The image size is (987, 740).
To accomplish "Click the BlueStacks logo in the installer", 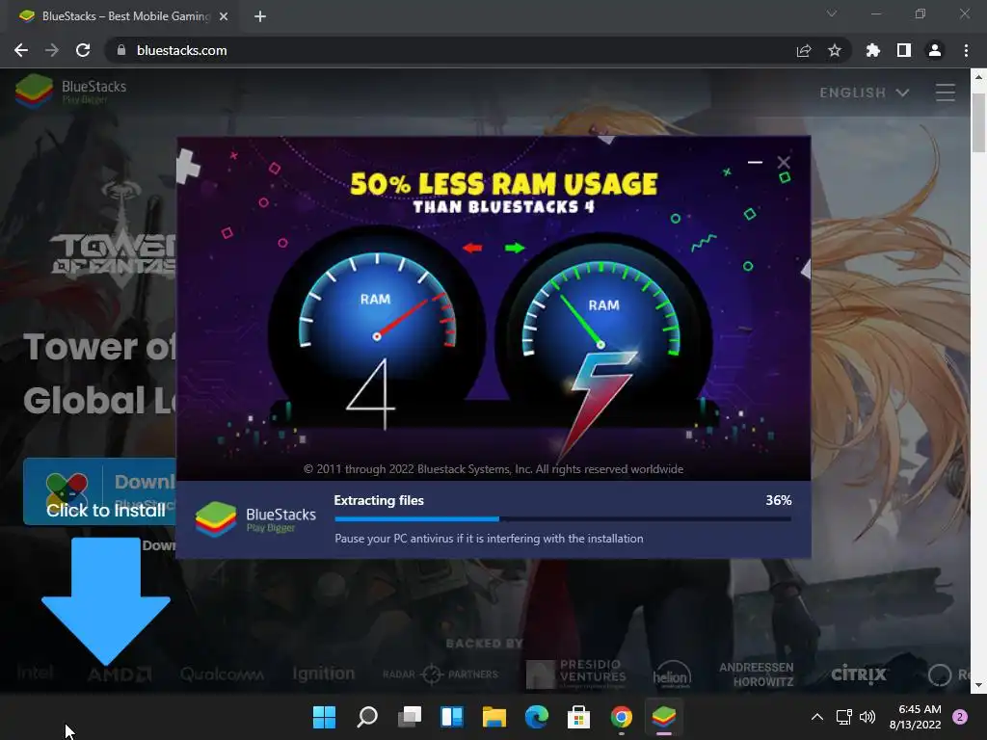I will pyautogui.click(x=255, y=519).
